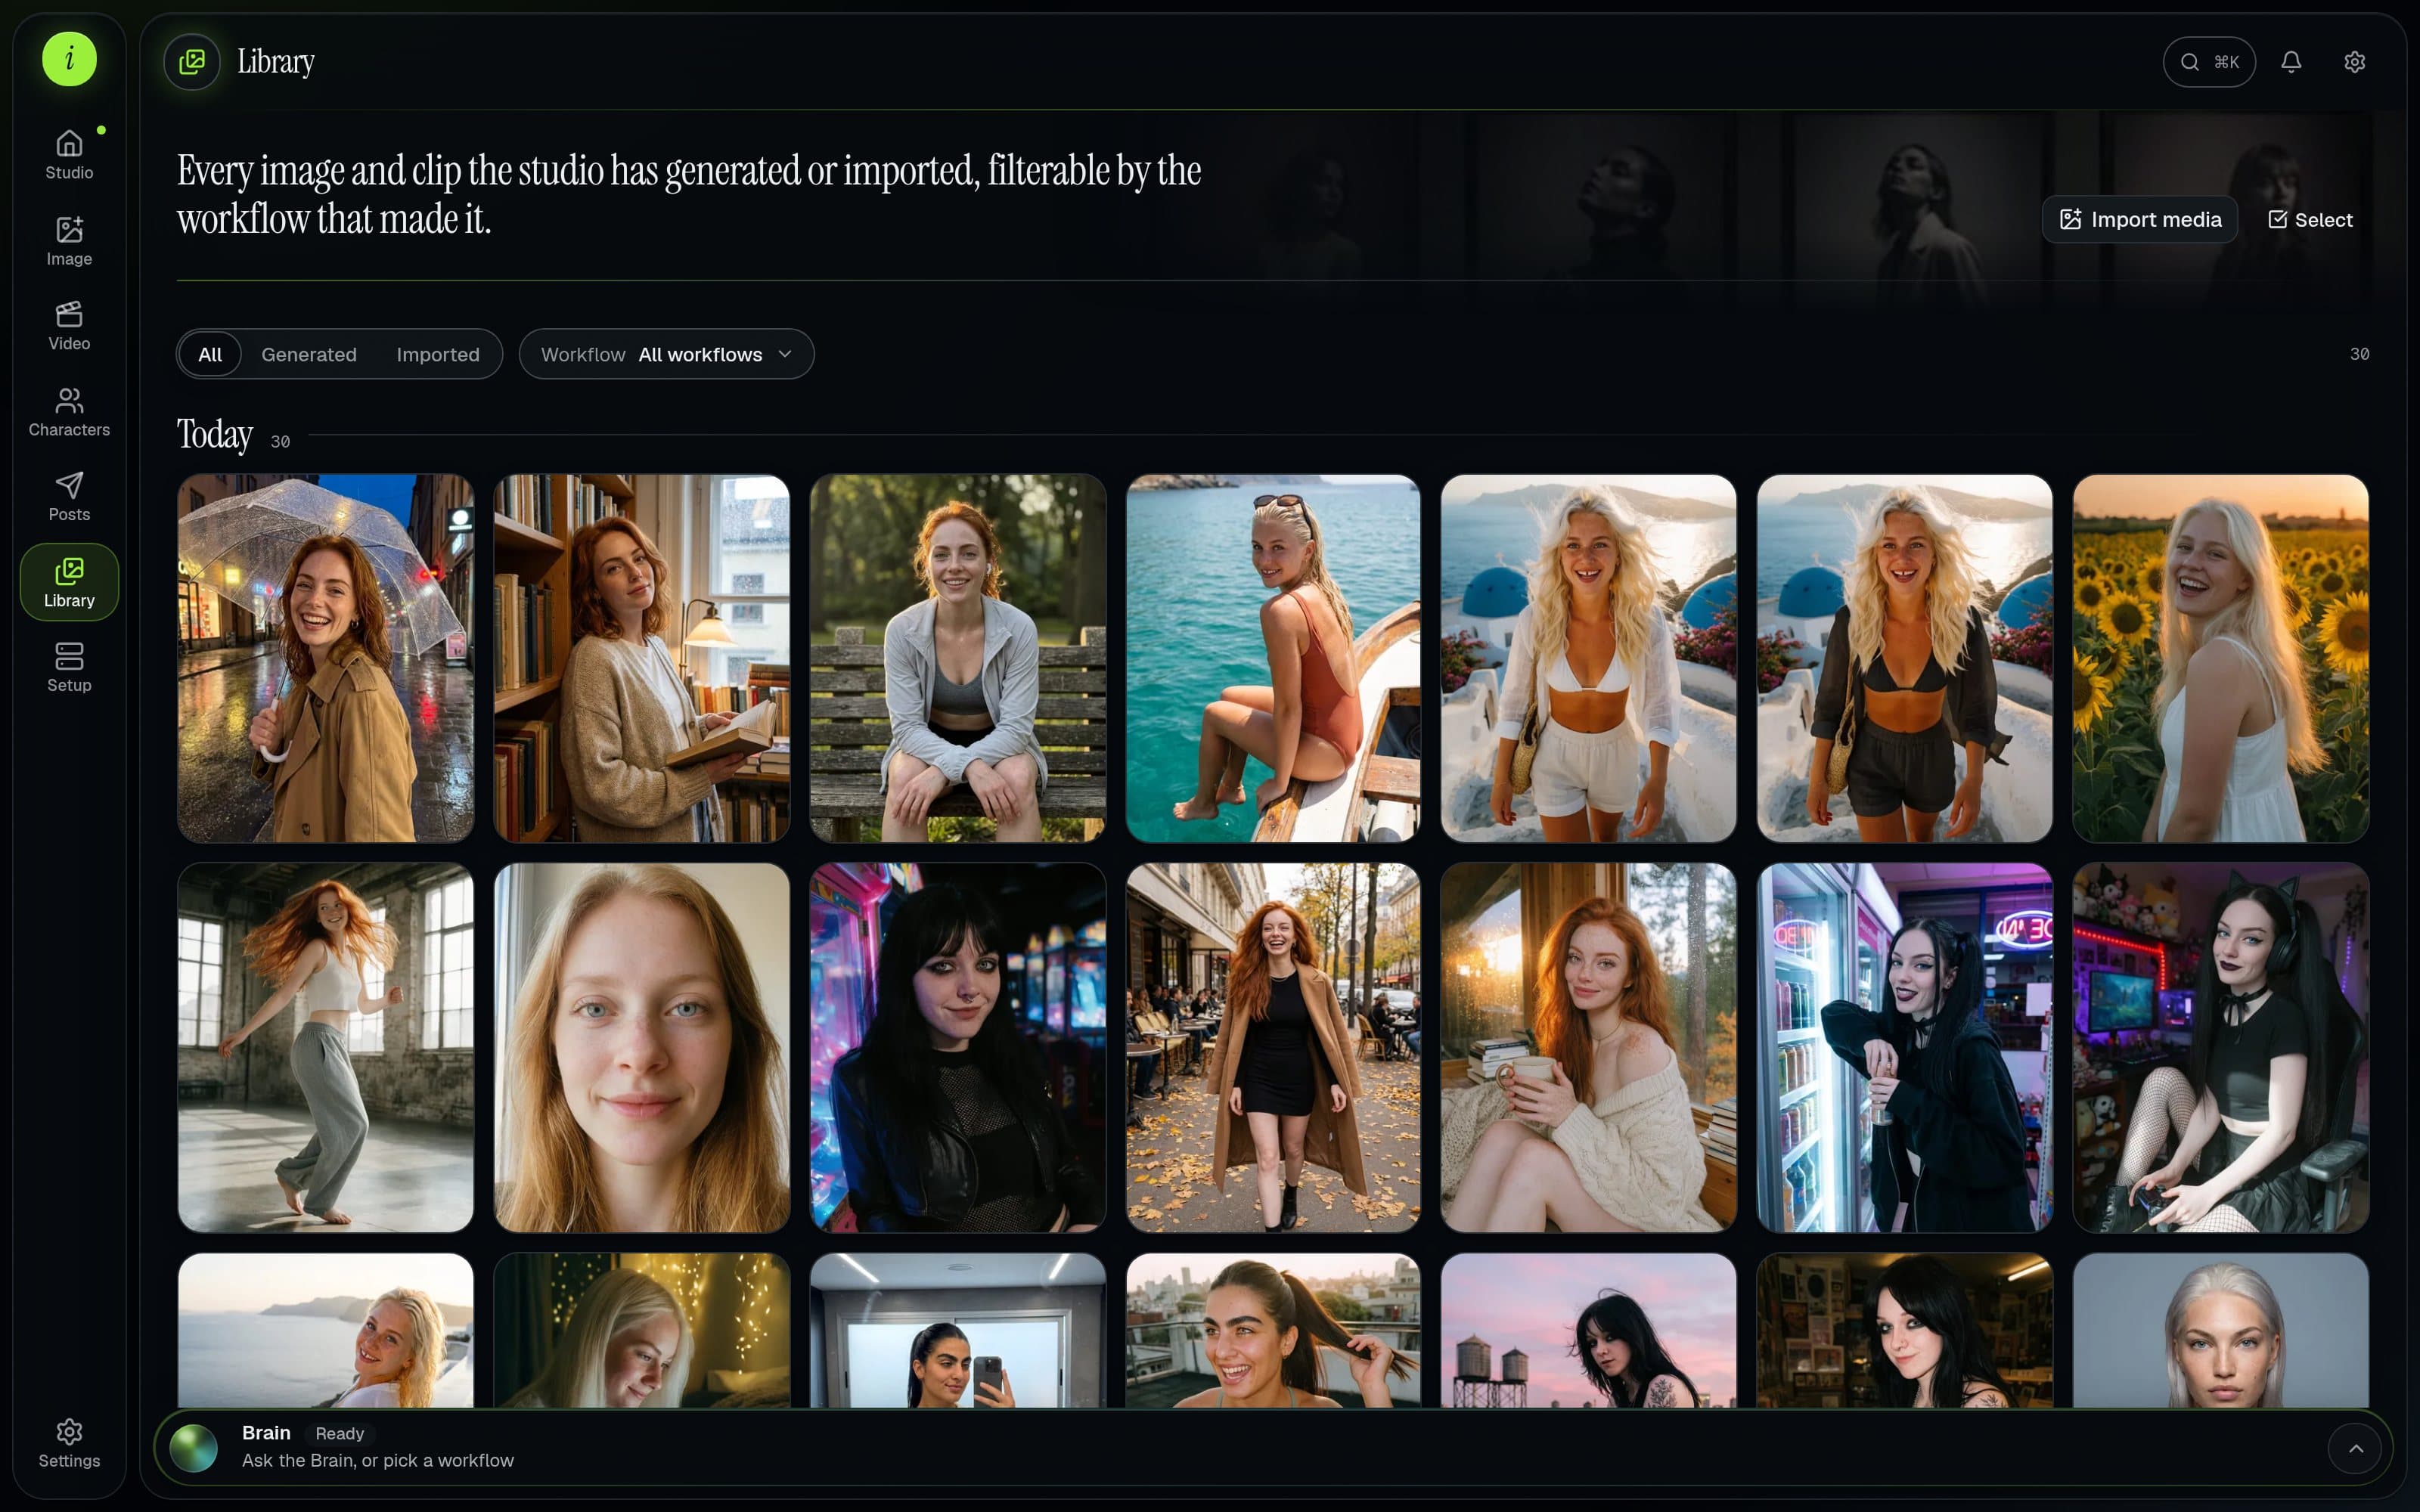2420x1512 pixels.
Task: Open rooftop laughing woman thumbnail
Action: (x=1273, y=1331)
